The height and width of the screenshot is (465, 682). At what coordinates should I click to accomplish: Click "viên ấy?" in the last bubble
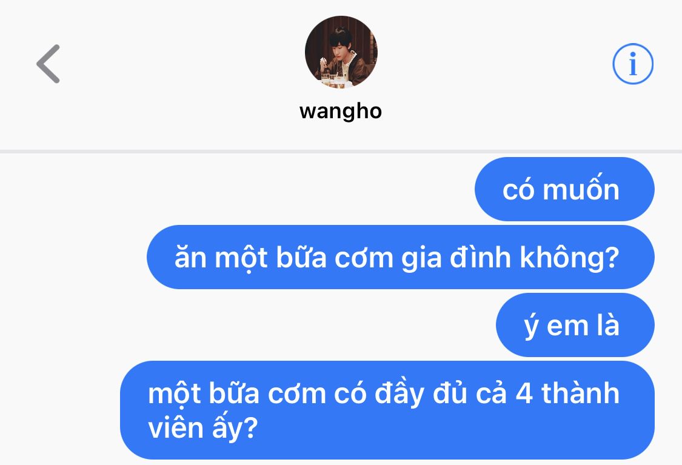pyautogui.click(x=203, y=428)
